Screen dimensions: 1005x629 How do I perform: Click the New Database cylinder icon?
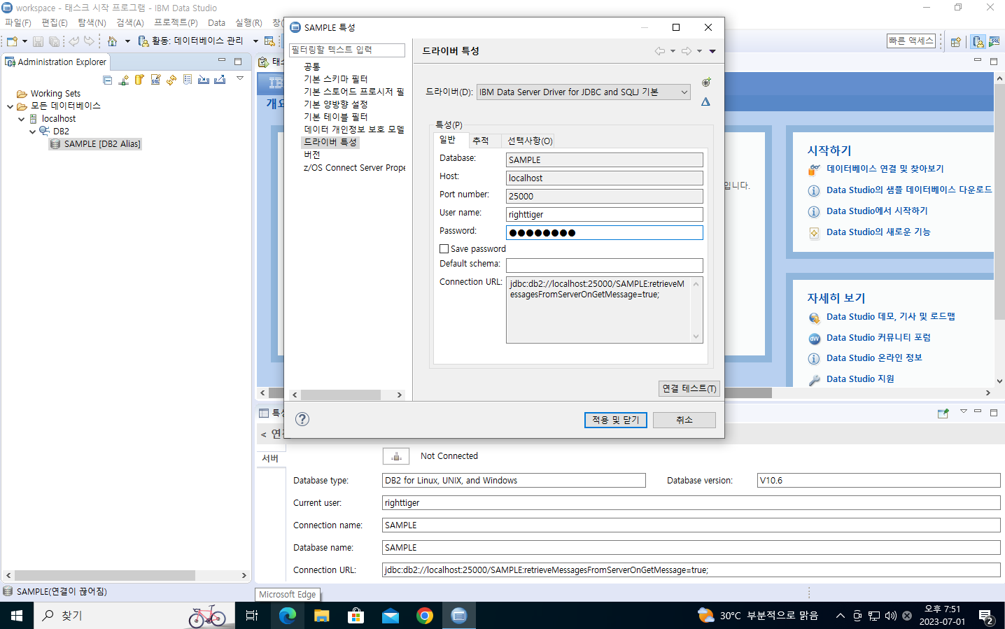[x=139, y=80]
